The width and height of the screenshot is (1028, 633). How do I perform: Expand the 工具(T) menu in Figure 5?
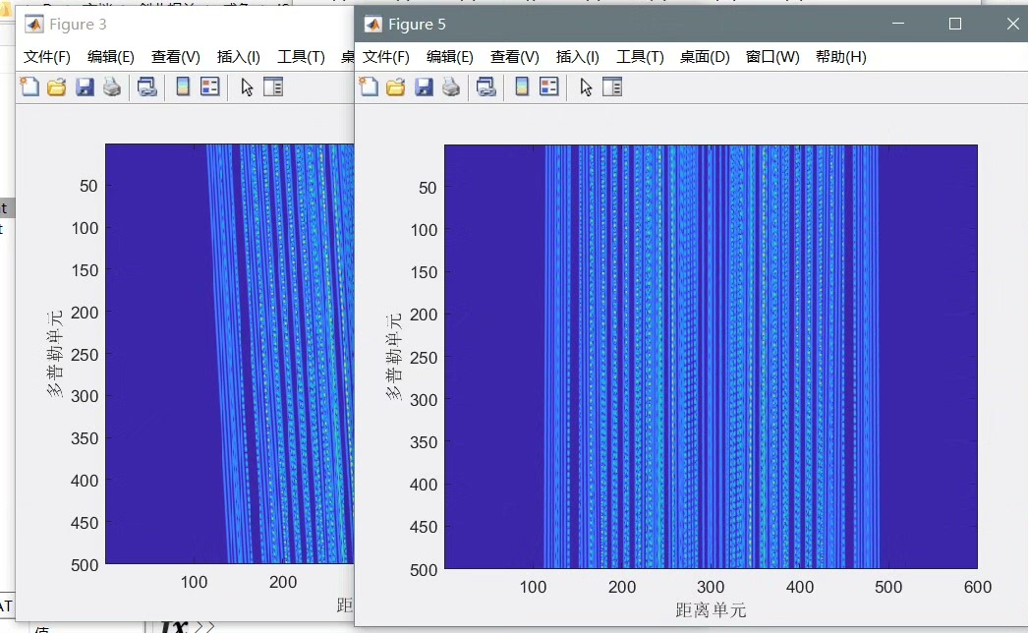pos(640,56)
